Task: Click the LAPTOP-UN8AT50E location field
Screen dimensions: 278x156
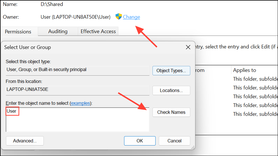Action: pos(78,89)
